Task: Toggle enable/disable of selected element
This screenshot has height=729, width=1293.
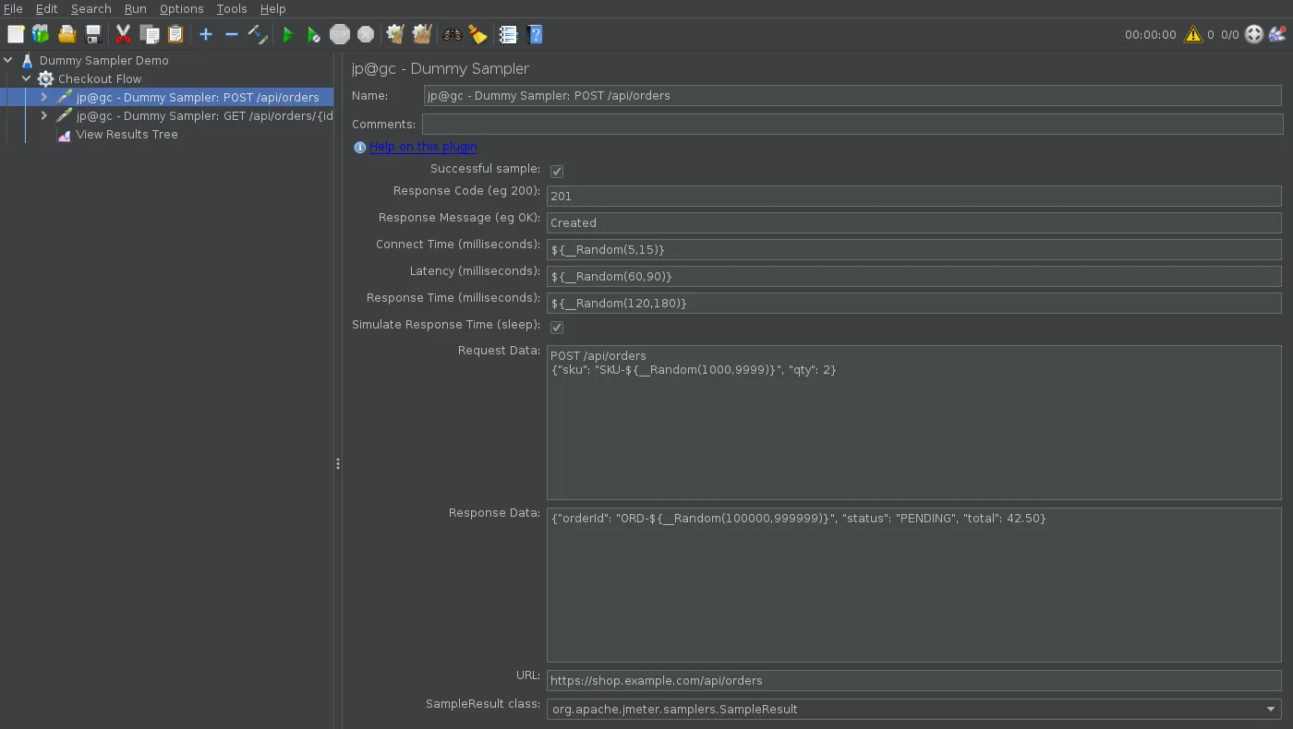Action: coord(258,34)
